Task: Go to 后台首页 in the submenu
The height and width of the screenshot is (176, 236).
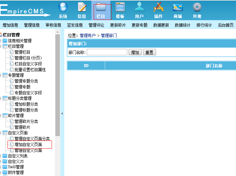Action: tap(226, 25)
